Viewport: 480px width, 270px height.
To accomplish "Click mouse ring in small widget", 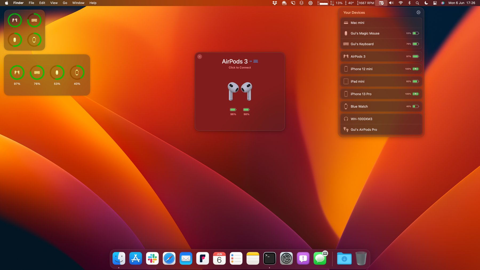I will tap(15, 40).
